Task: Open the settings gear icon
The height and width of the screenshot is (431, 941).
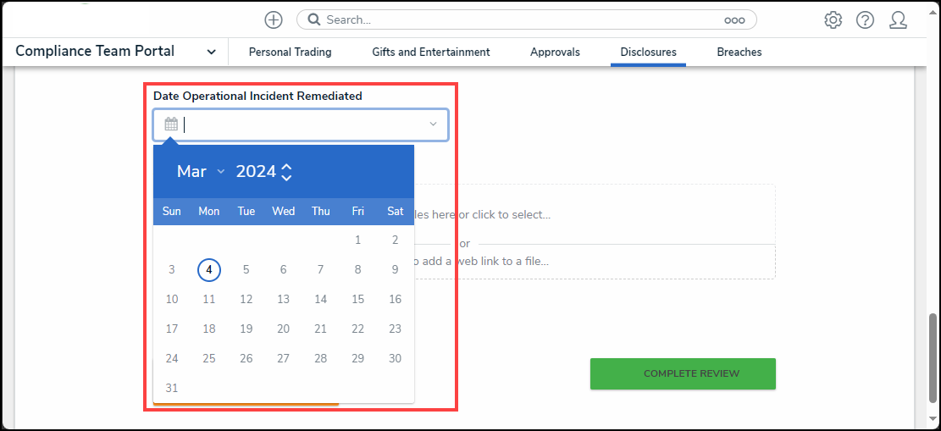Action: click(x=833, y=20)
